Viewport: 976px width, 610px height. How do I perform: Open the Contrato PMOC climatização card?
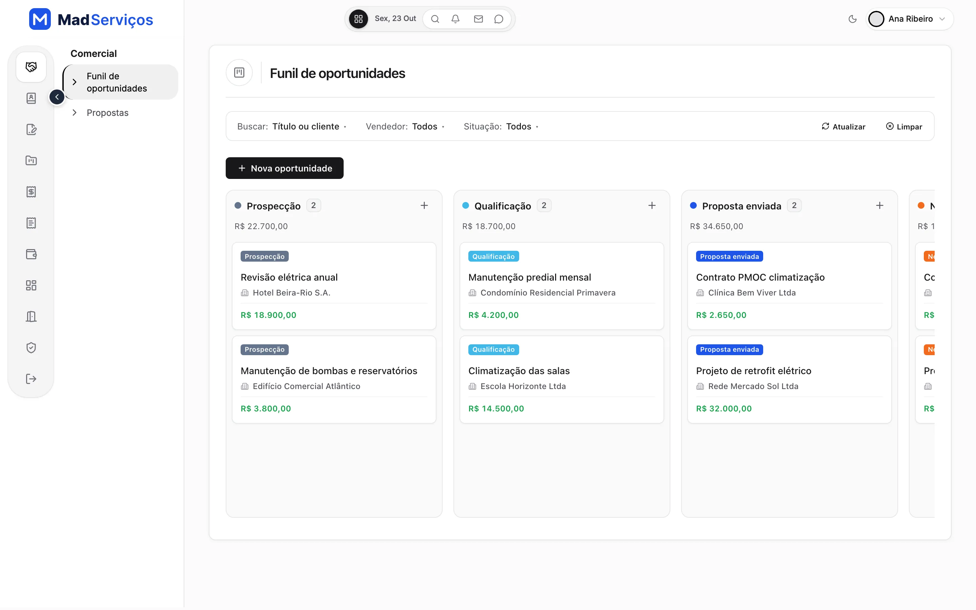pyautogui.click(x=789, y=286)
